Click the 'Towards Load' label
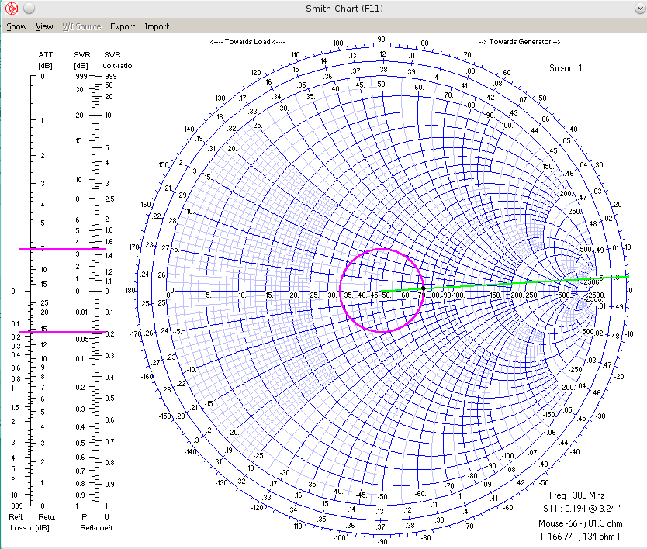This screenshot has width=647, height=549. pyautogui.click(x=247, y=42)
